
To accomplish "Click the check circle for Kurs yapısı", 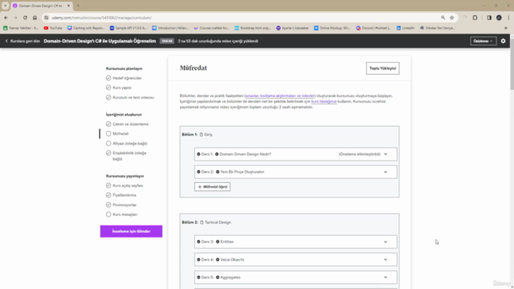I will pyautogui.click(x=108, y=88).
